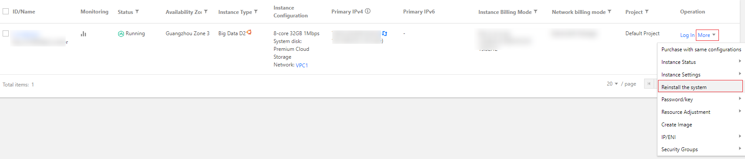This screenshot has height=159, width=745.
Task: Go to first page pagination button
Action: tap(649, 84)
